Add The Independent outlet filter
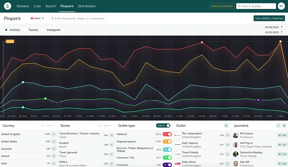The width and height of the screenshot is (288, 167). pyautogui.click(x=228, y=135)
